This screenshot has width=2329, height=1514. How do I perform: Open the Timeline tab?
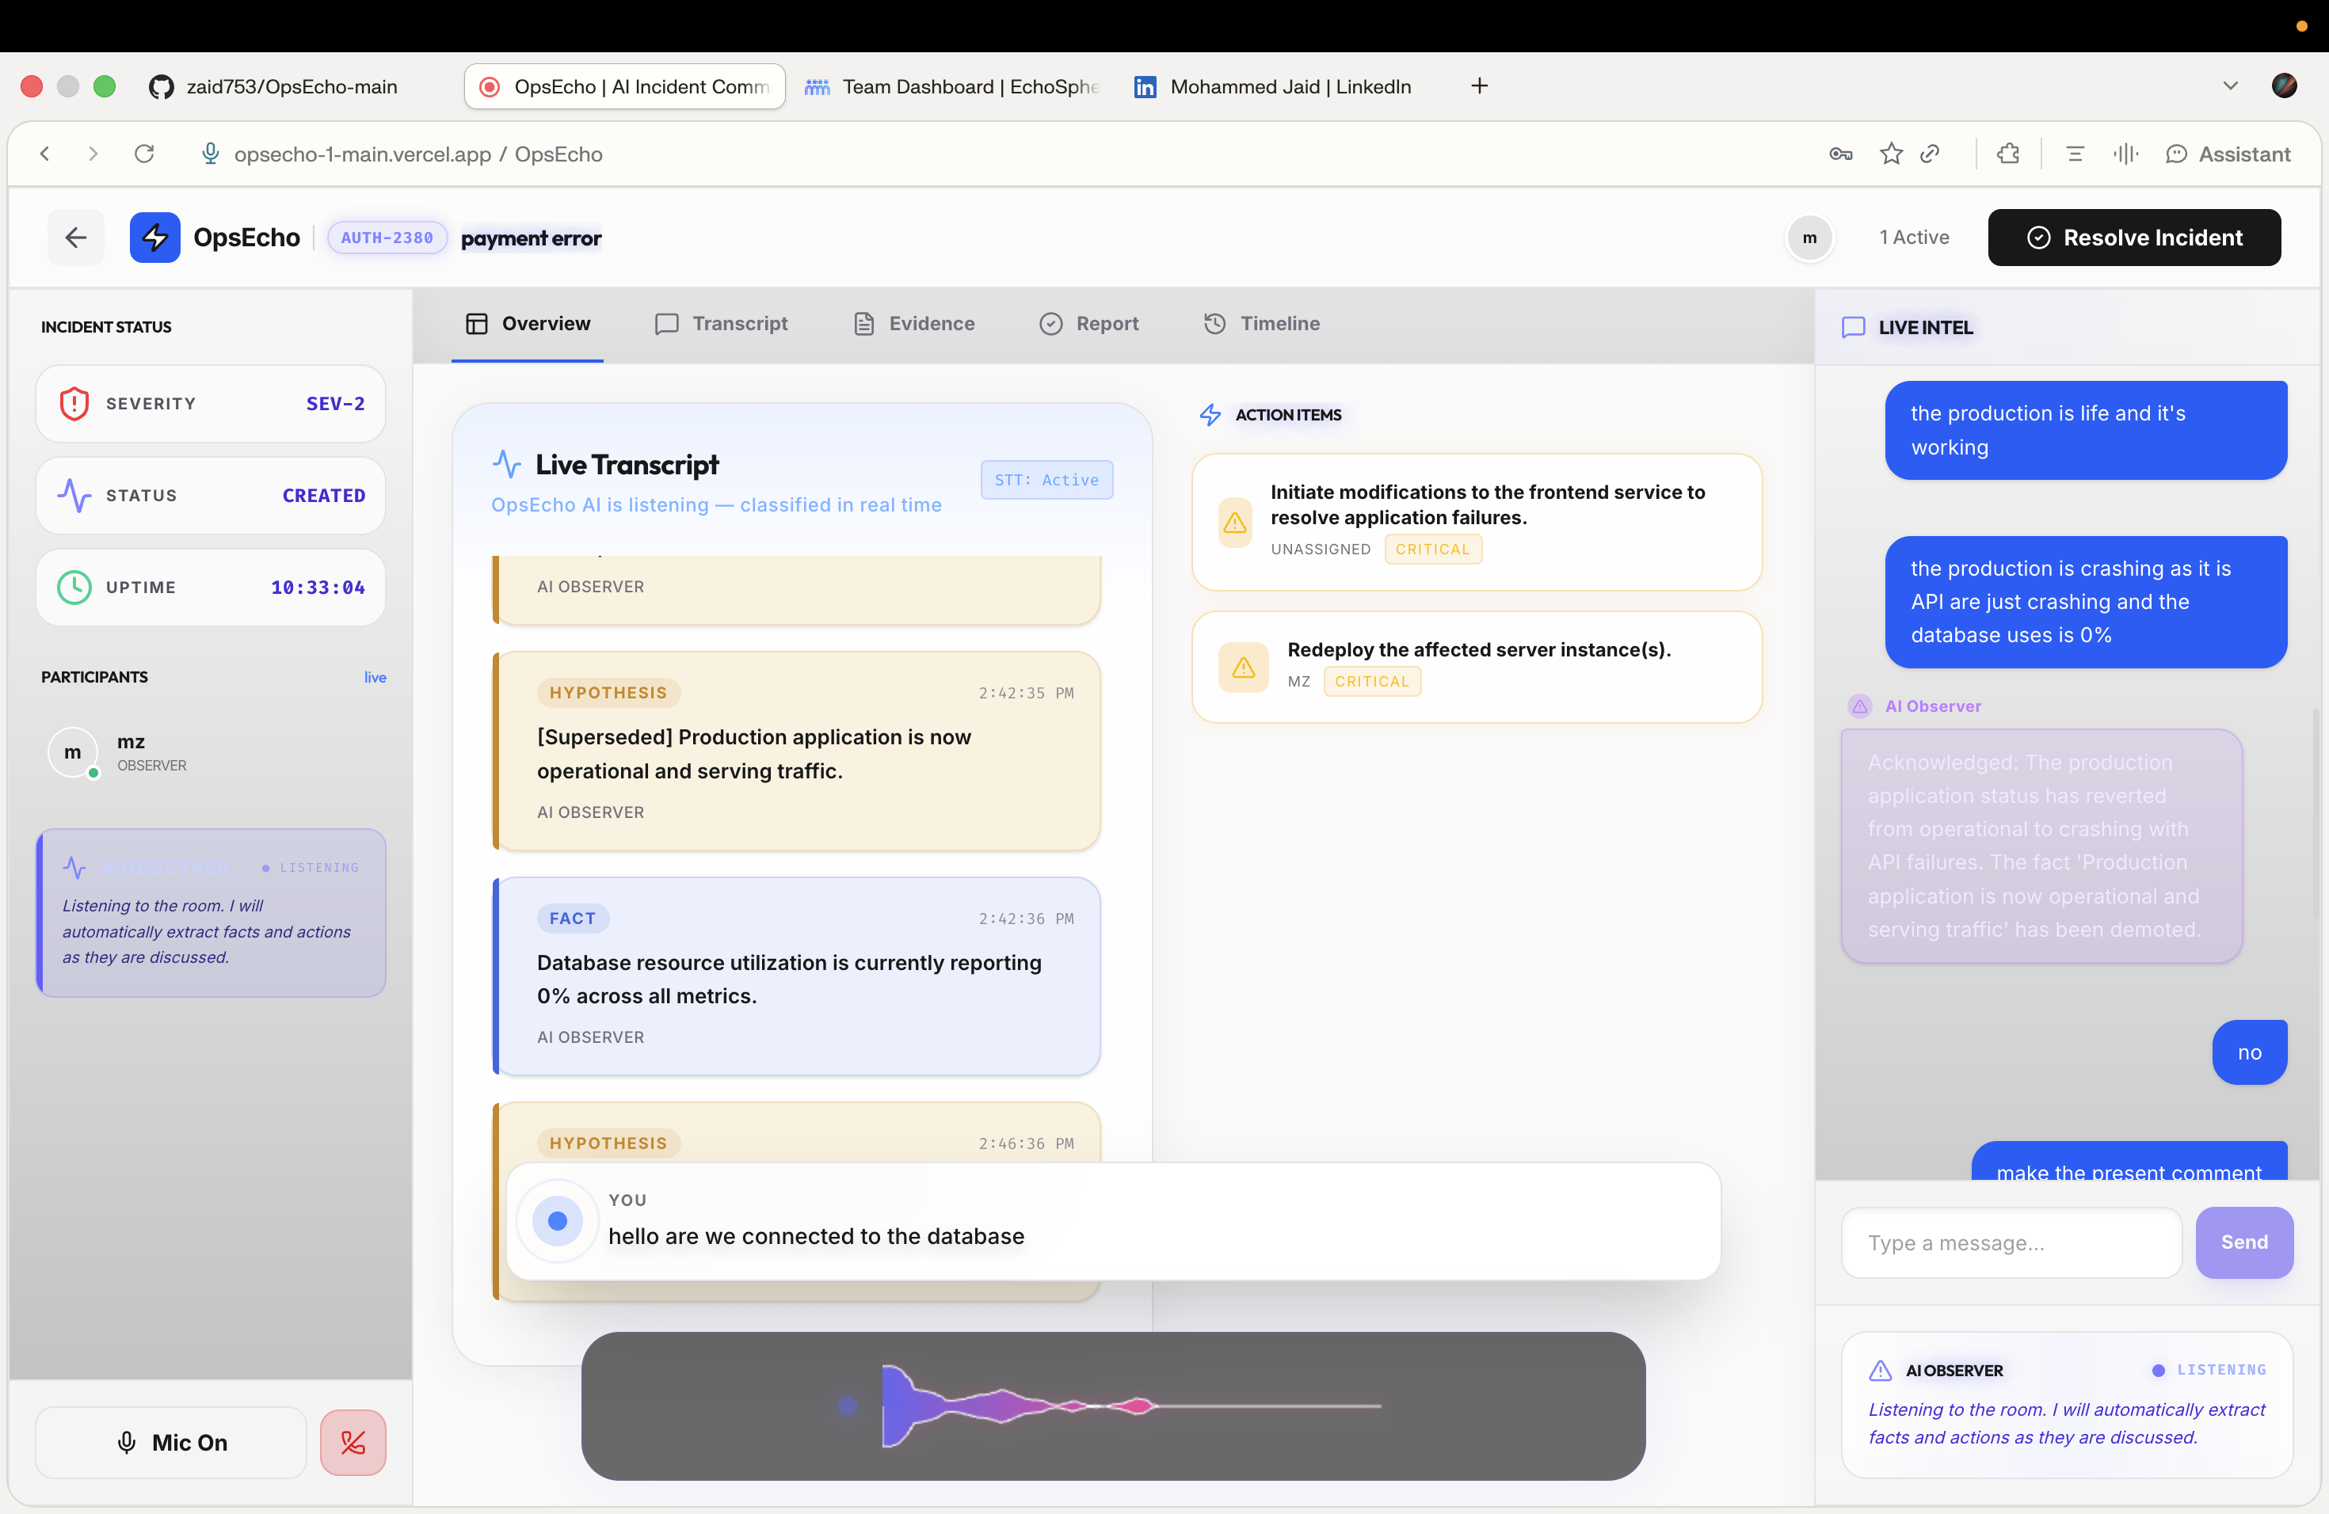click(x=1260, y=324)
